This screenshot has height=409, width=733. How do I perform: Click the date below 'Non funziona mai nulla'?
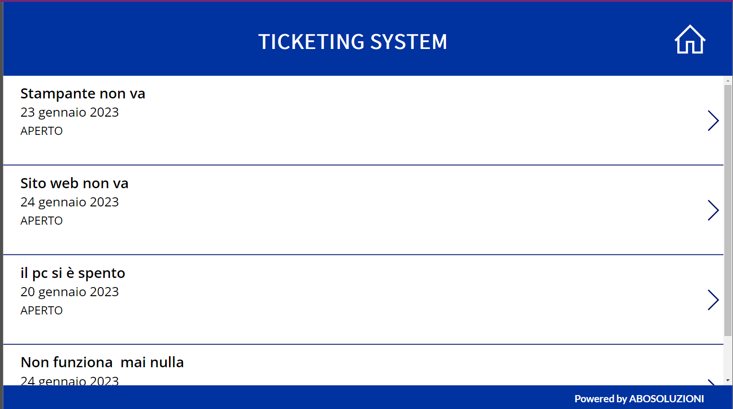pos(70,381)
